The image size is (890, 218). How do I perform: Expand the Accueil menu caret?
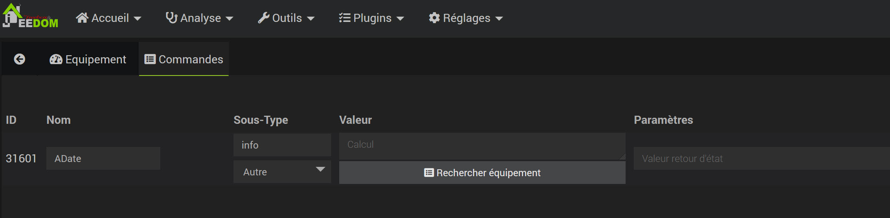[137, 19]
